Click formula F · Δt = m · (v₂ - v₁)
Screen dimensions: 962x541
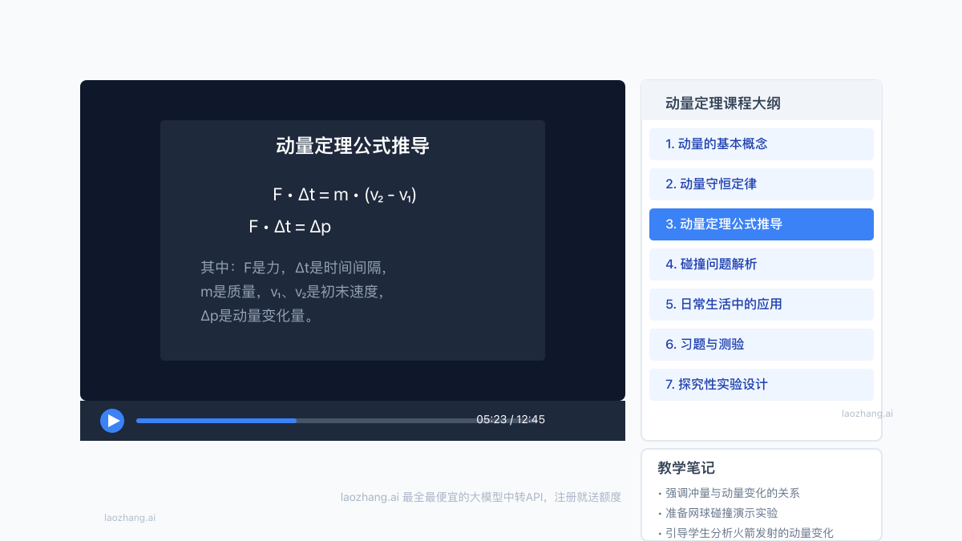coord(345,195)
